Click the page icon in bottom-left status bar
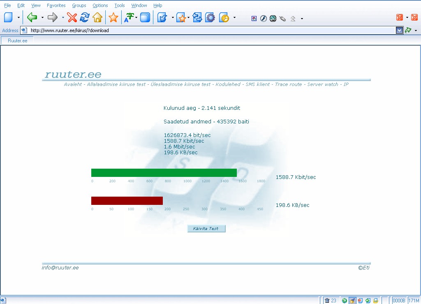Image resolution: width=421 pixels, height=304 pixels. (x=3, y=301)
